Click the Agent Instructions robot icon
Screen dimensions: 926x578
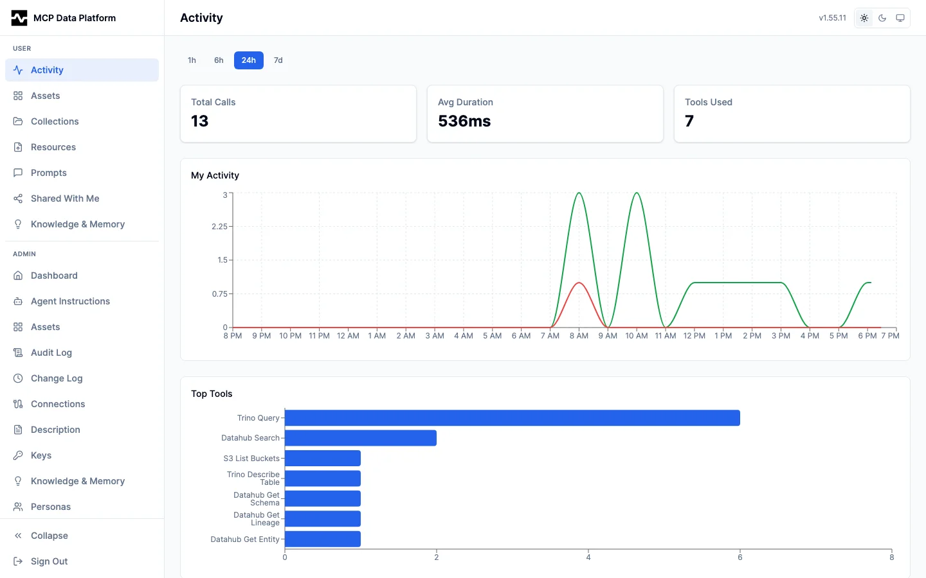point(18,301)
